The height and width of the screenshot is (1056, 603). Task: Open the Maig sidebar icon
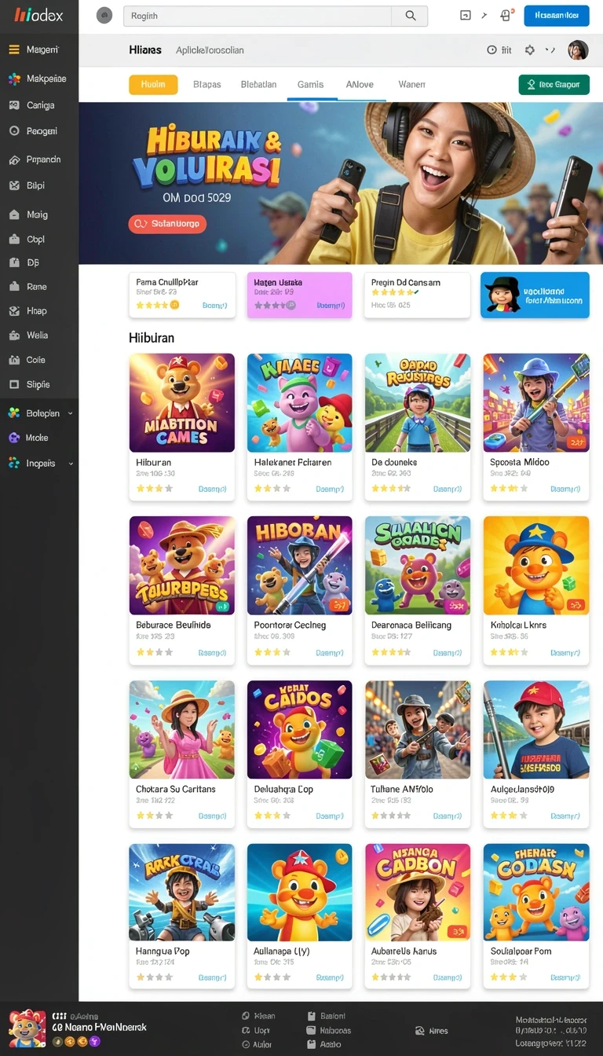13,214
